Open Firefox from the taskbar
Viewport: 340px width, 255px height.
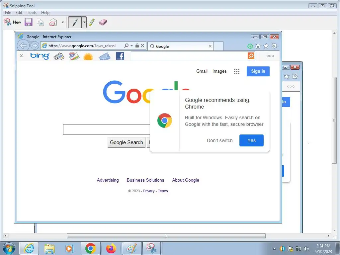111,248
